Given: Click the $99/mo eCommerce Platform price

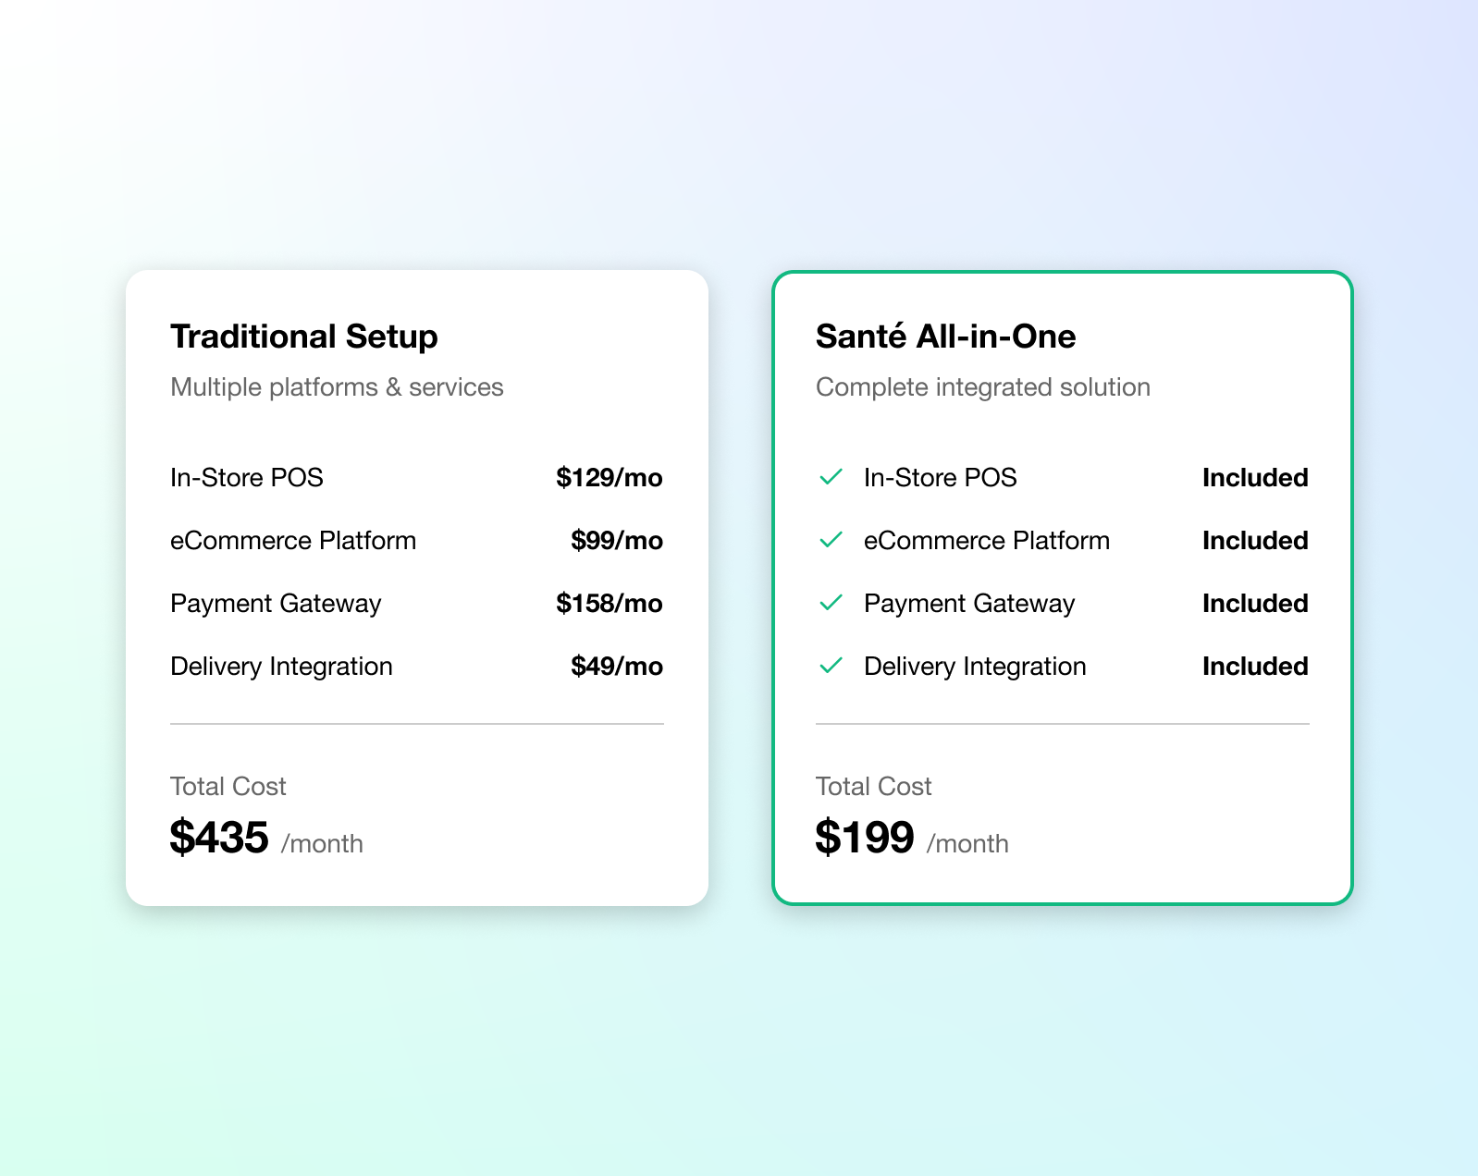Looking at the screenshot, I should coord(616,541).
